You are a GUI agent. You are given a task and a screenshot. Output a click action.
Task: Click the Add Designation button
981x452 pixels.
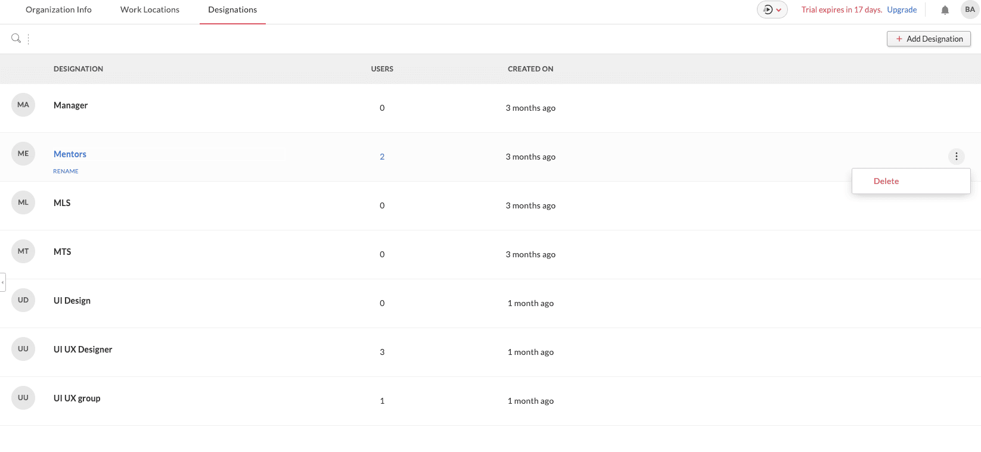click(x=929, y=39)
